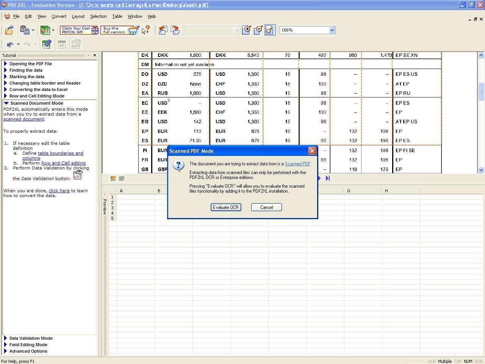Click the document scrollbar down arrow
485x364 pixels.
coord(481,170)
